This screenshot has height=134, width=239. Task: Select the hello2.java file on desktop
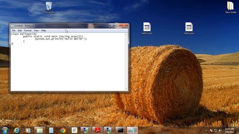click(147, 28)
